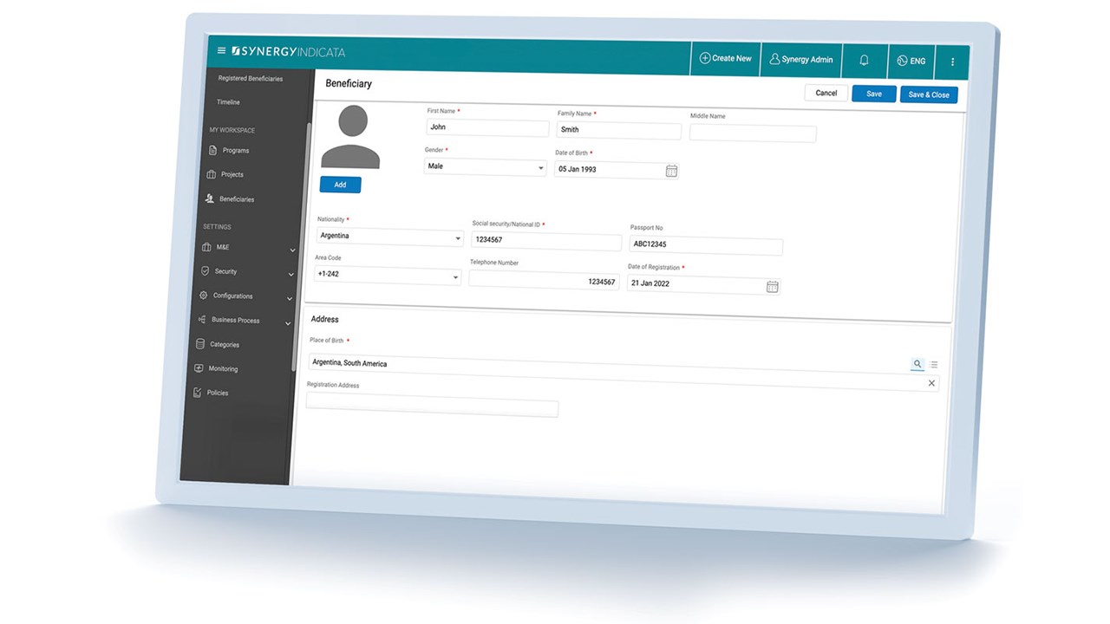Open Date of Registration calendar icon
This screenshot has height=624, width=1110.
[772, 287]
